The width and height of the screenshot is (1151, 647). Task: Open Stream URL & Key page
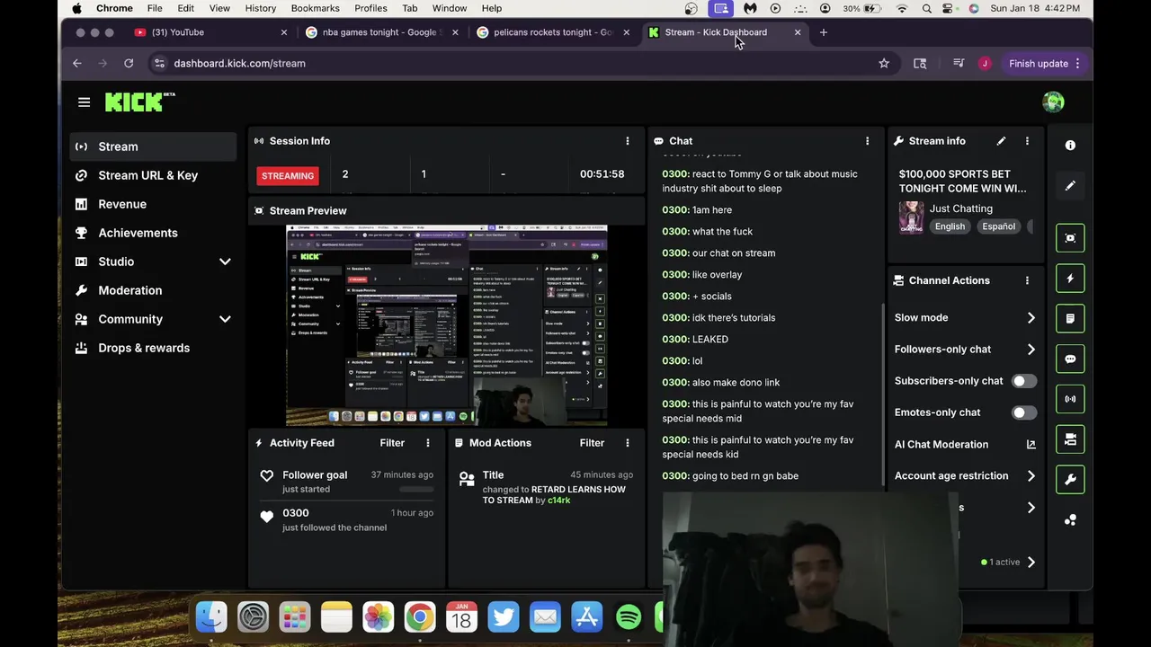click(153, 175)
